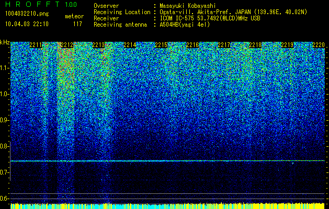Click the horizontal carrier line near 0.75 kHz
The height and width of the screenshot is (209, 329).
(167, 161)
